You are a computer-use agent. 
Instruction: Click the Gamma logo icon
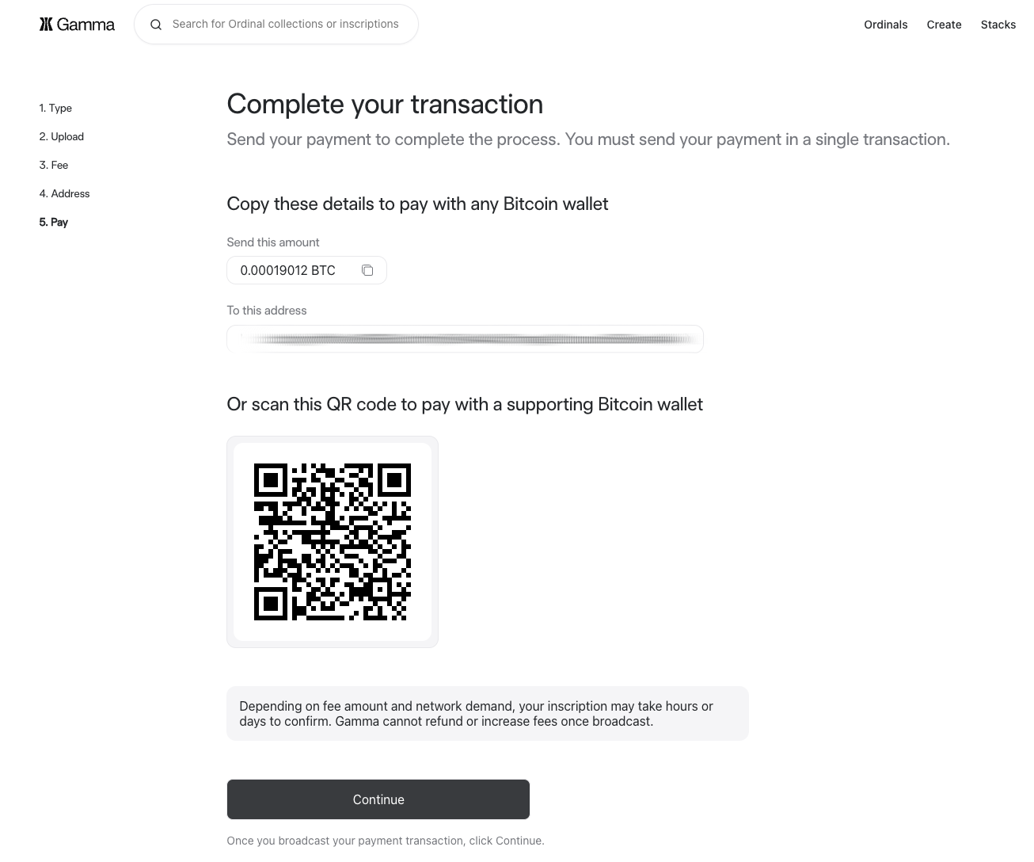[46, 25]
